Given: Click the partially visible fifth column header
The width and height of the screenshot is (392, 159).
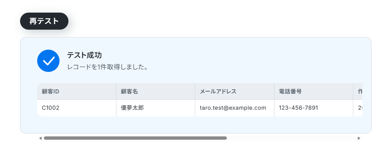Looking at the screenshot, I should click(358, 92).
